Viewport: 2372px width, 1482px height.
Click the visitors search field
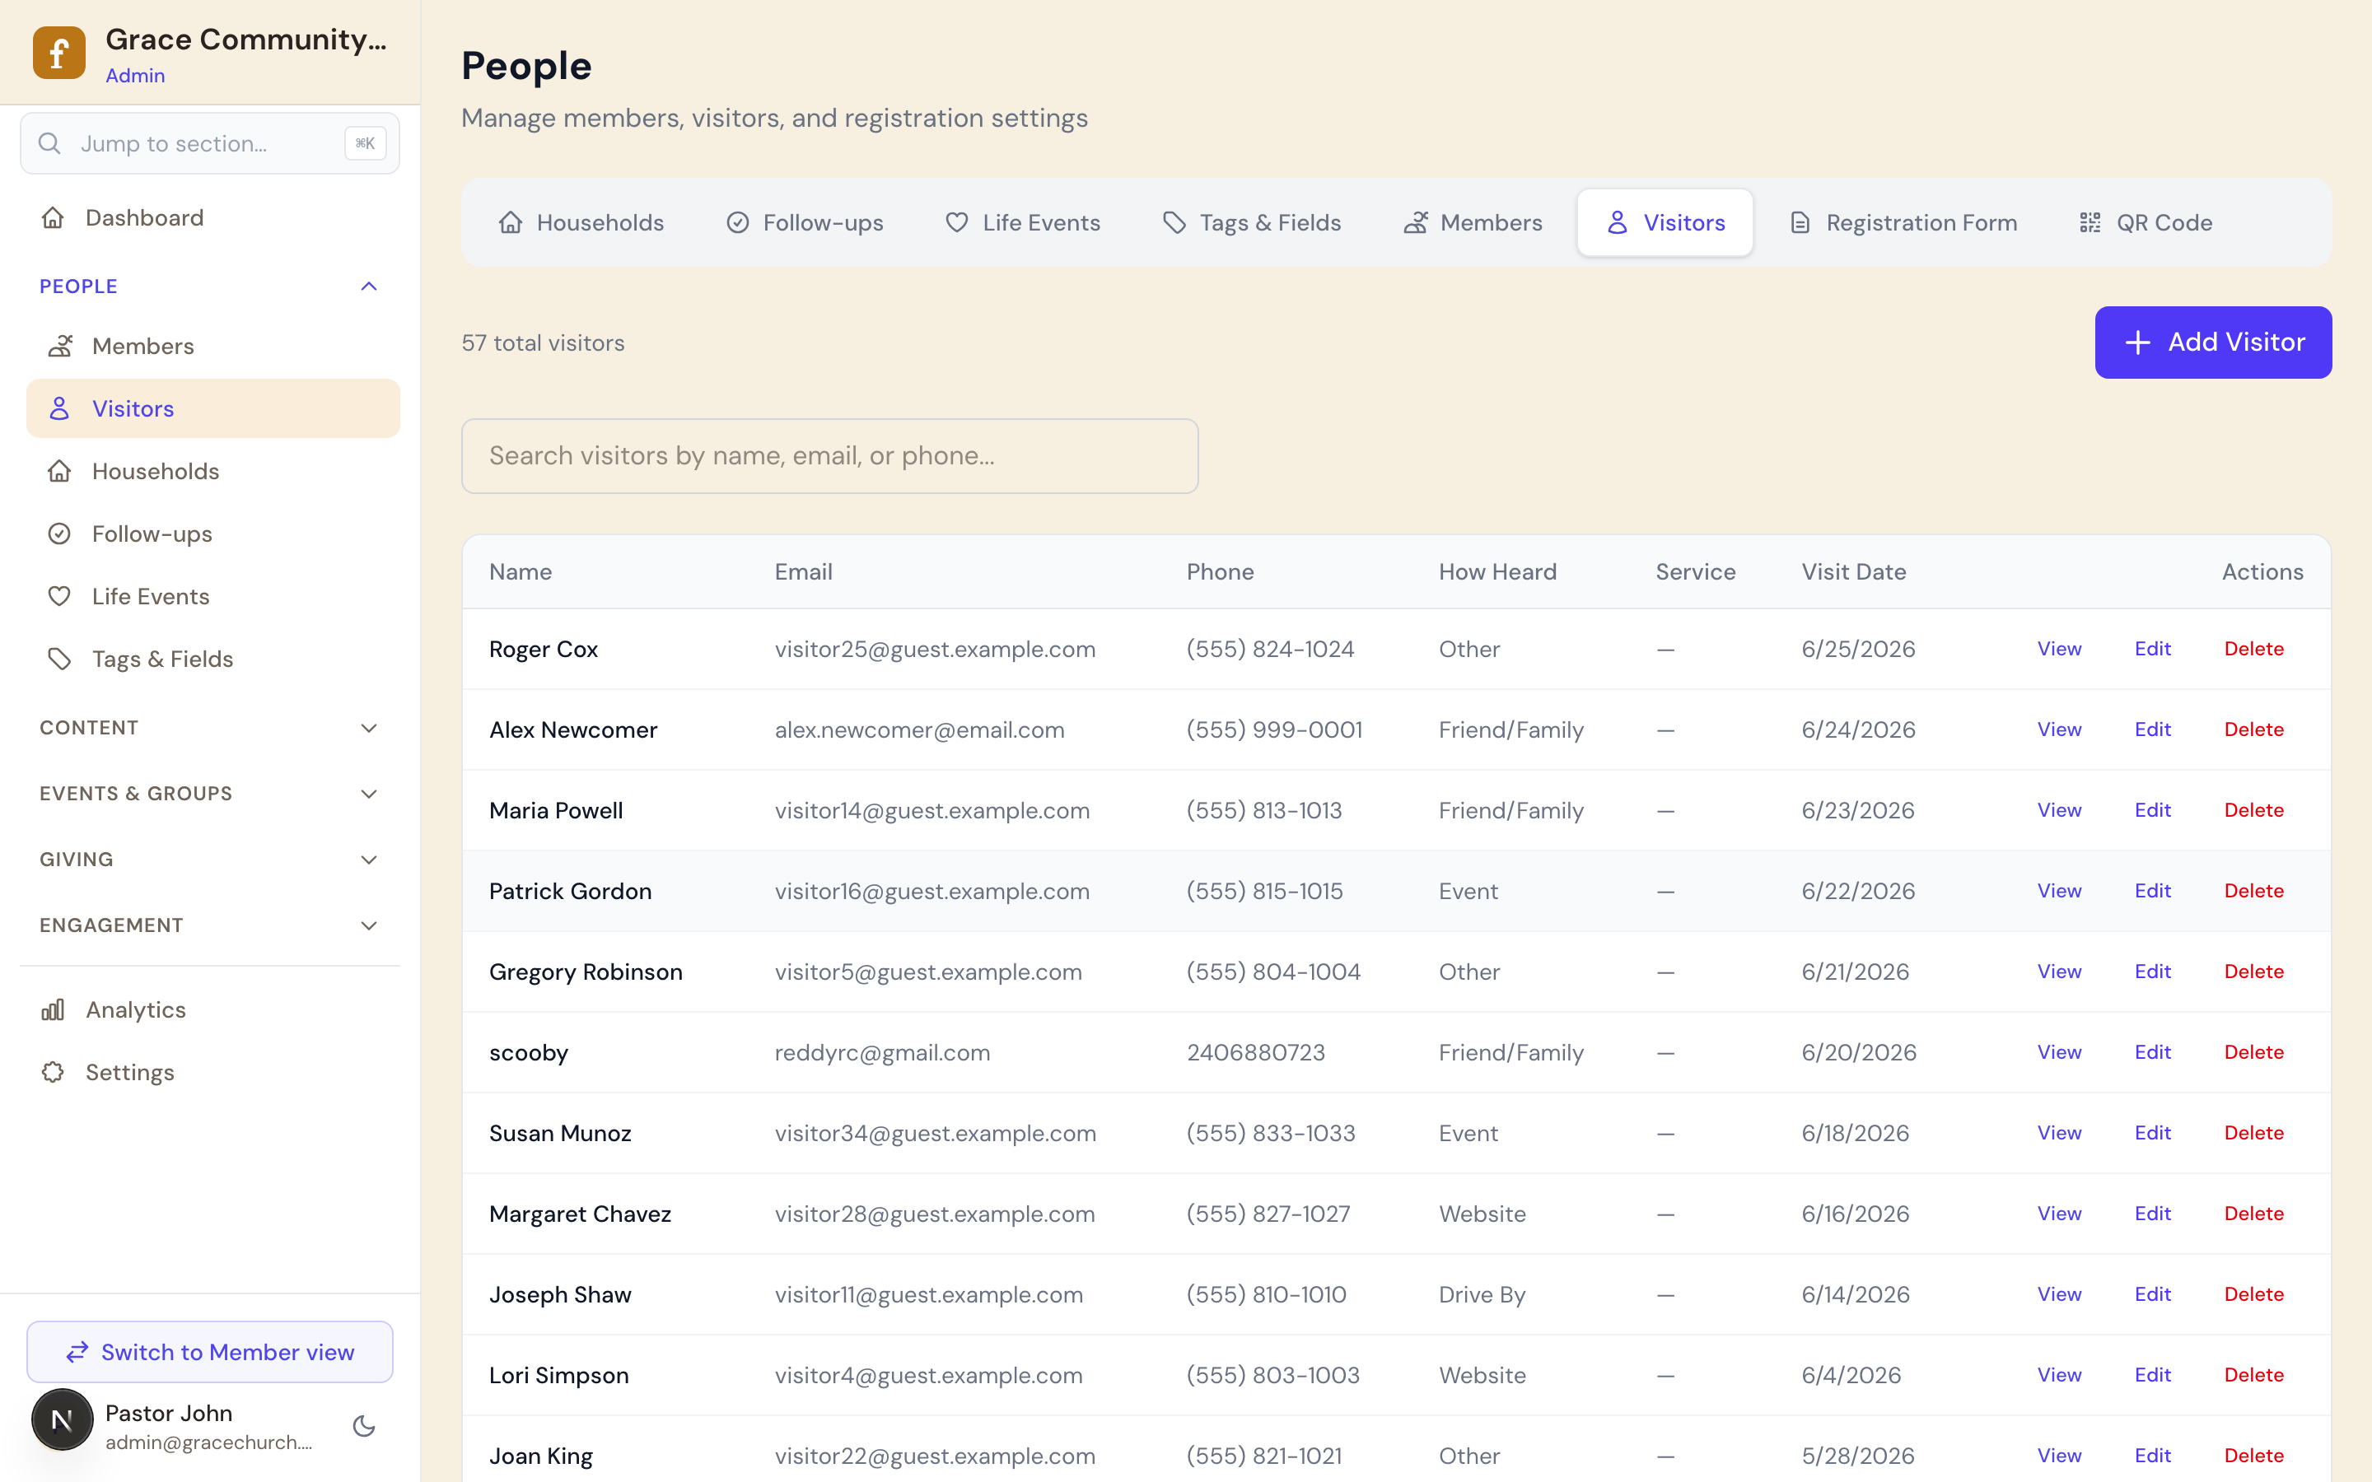tap(830, 456)
